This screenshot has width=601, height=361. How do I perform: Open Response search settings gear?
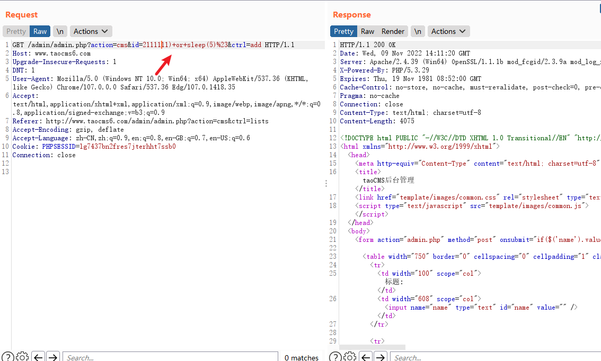pos(350,357)
